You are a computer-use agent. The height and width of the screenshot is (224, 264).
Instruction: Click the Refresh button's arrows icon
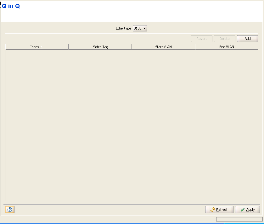pos(213,210)
